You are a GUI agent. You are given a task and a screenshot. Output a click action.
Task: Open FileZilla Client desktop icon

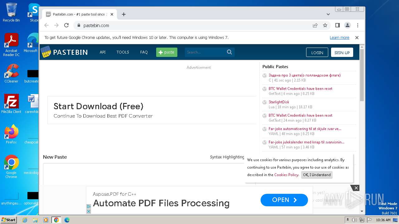pos(11,104)
